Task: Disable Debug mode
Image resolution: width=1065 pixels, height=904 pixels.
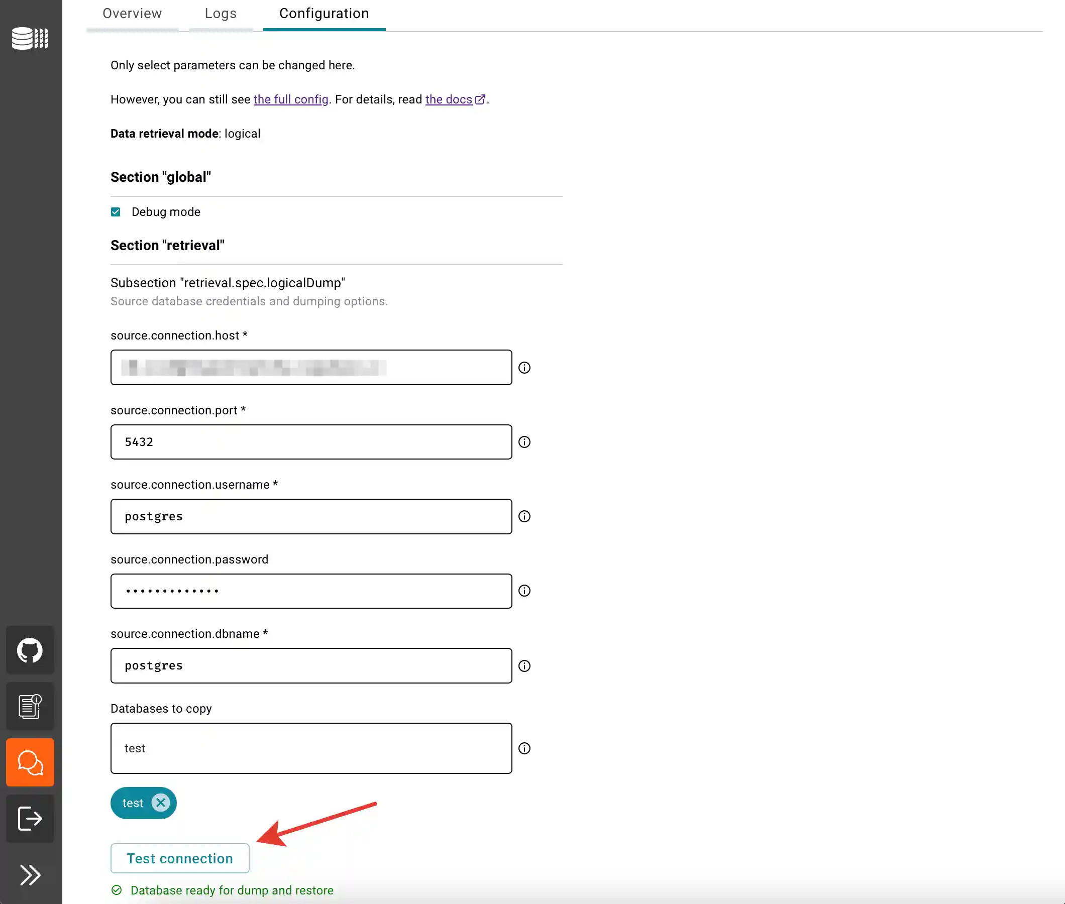Action: [116, 211]
